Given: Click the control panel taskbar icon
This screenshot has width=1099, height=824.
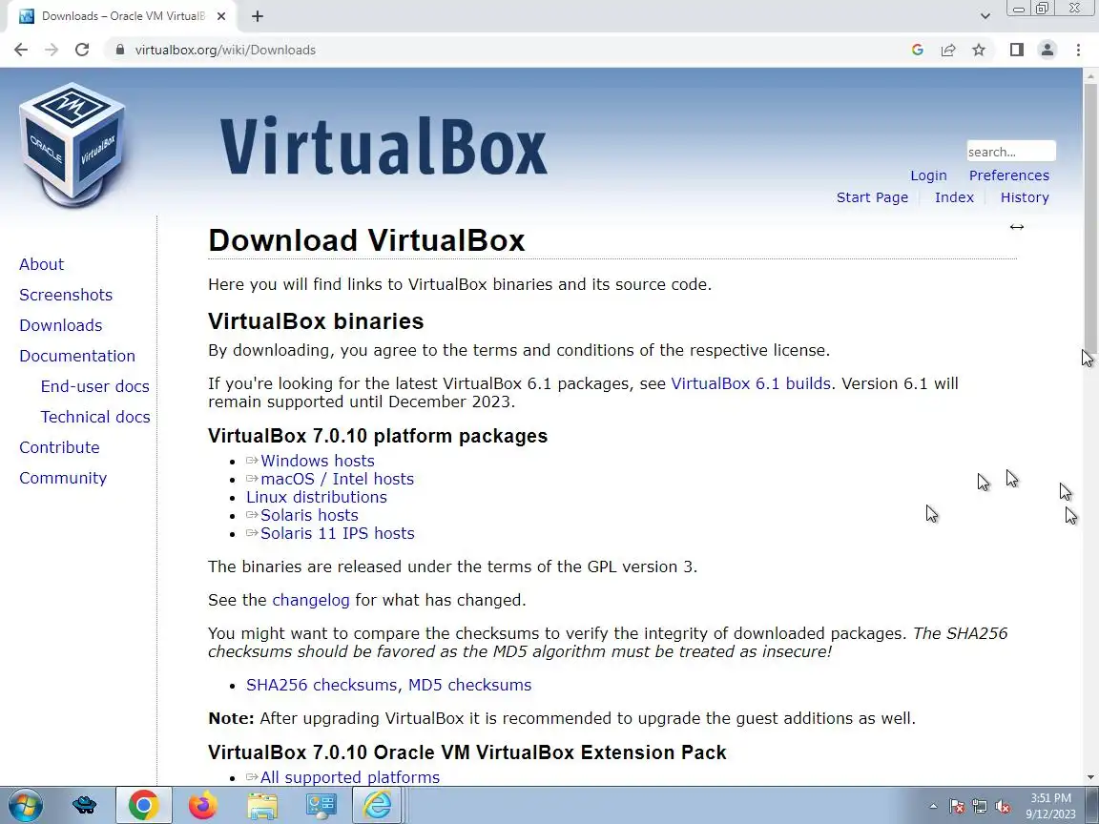Looking at the screenshot, I should [x=321, y=805].
